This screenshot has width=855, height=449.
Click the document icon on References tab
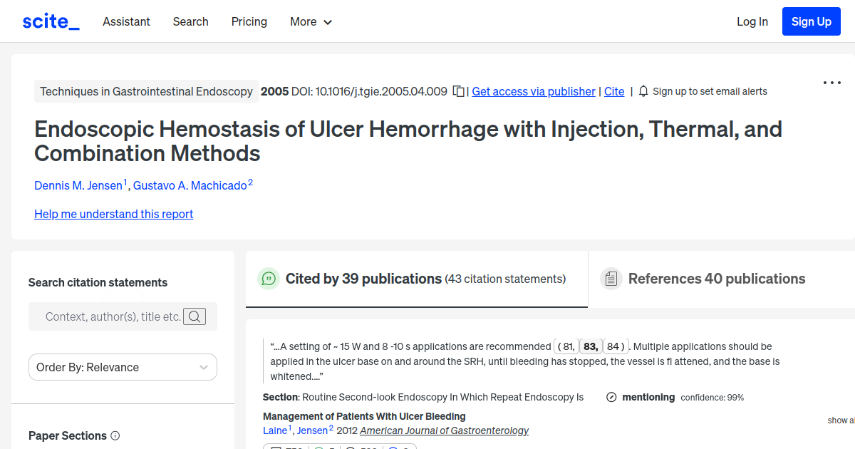611,278
